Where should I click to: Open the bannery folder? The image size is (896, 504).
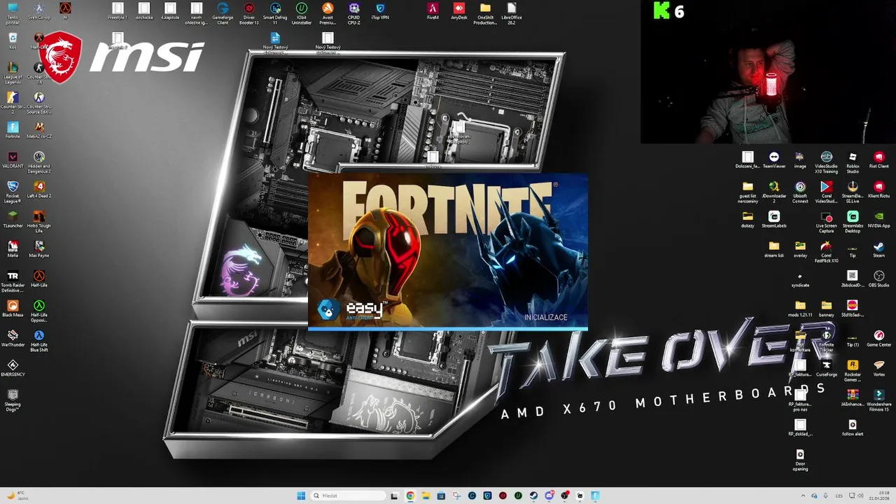[x=827, y=309]
